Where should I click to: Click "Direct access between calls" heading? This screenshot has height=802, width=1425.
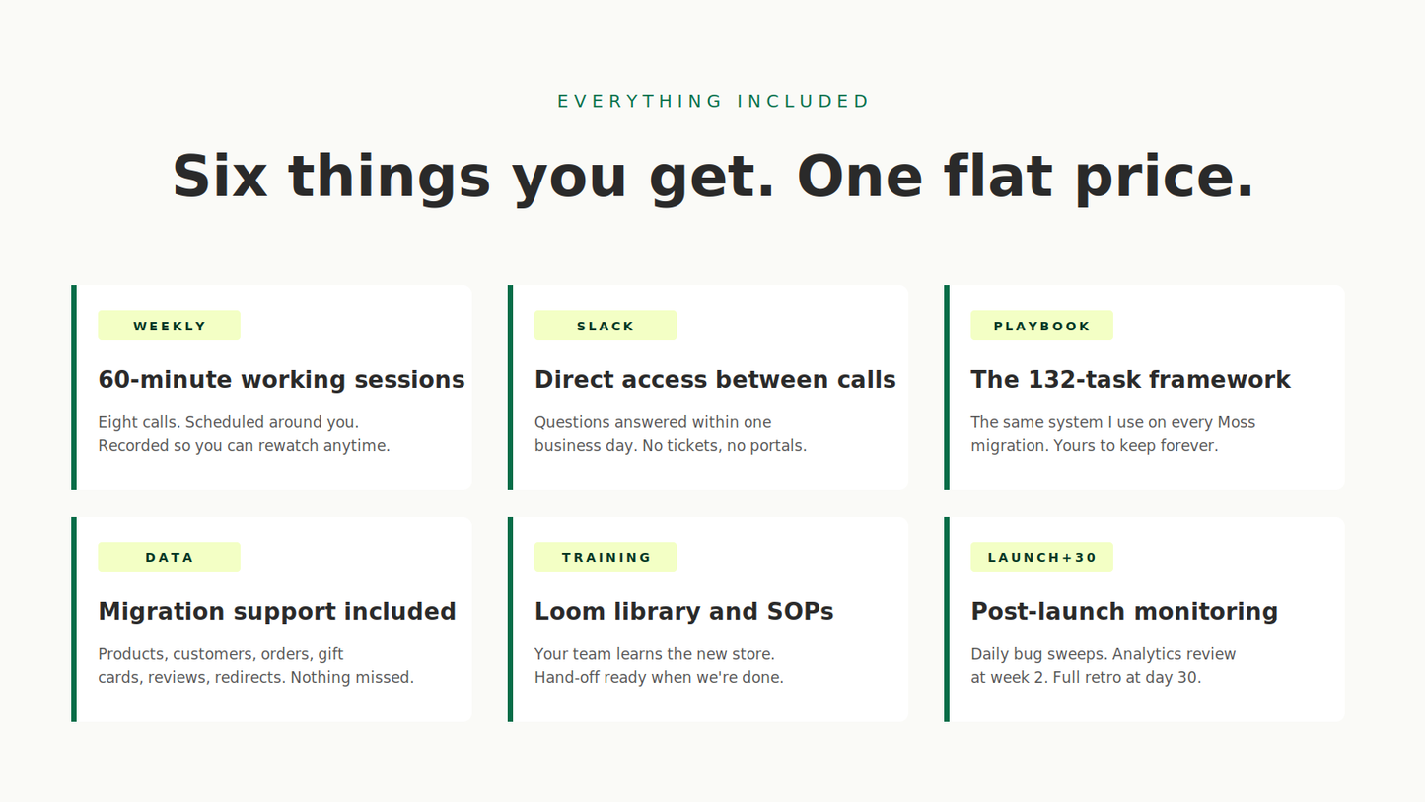(x=715, y=380)
